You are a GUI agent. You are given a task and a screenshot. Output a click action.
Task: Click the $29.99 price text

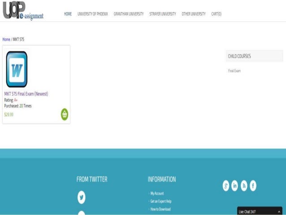(x=9, y=114)
